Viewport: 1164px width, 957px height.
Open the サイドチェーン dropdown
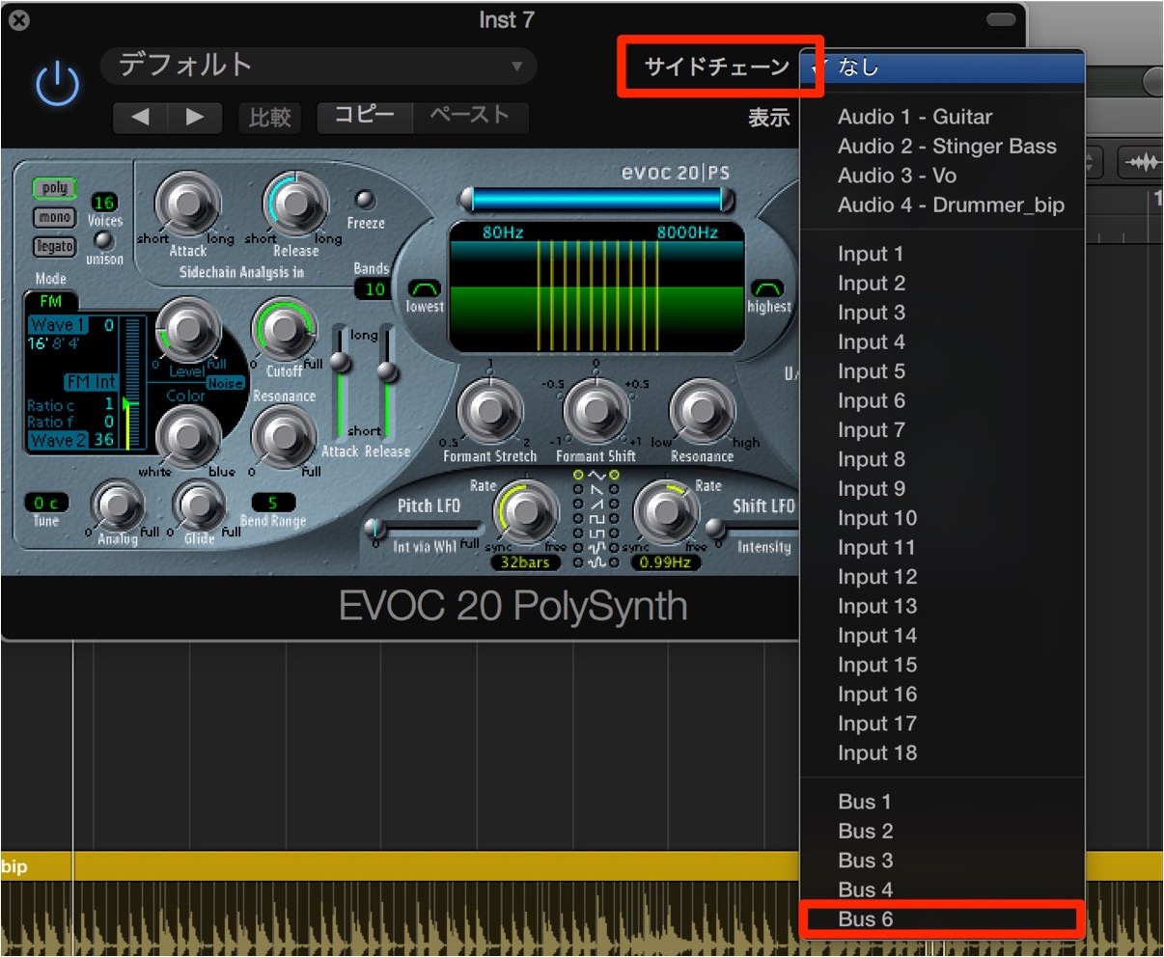[x=717, y=67]
